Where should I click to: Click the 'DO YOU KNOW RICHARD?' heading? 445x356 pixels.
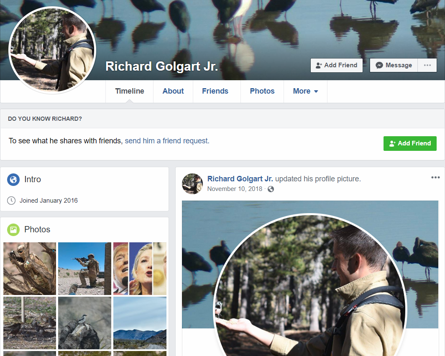(x=45, y=119)
